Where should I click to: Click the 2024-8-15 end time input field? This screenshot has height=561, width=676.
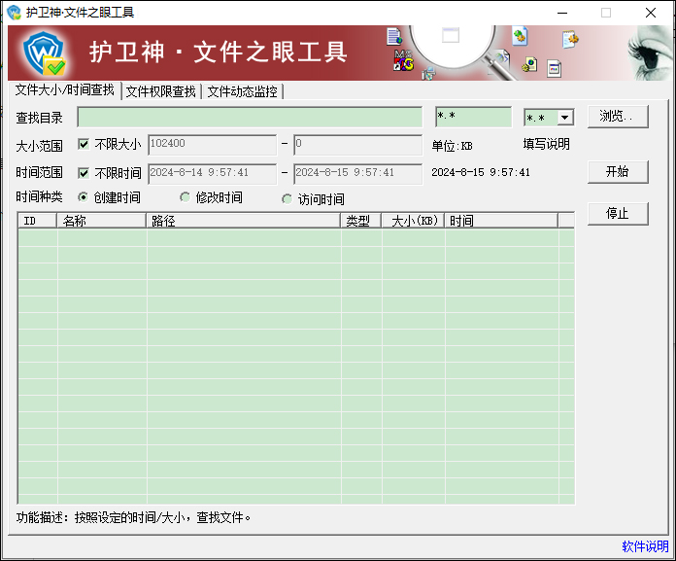[x=357, y=174]
